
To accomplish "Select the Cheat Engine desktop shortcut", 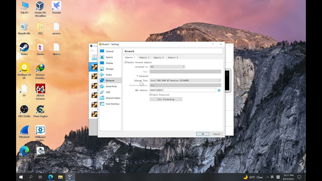I will click(x=40, y=111).
